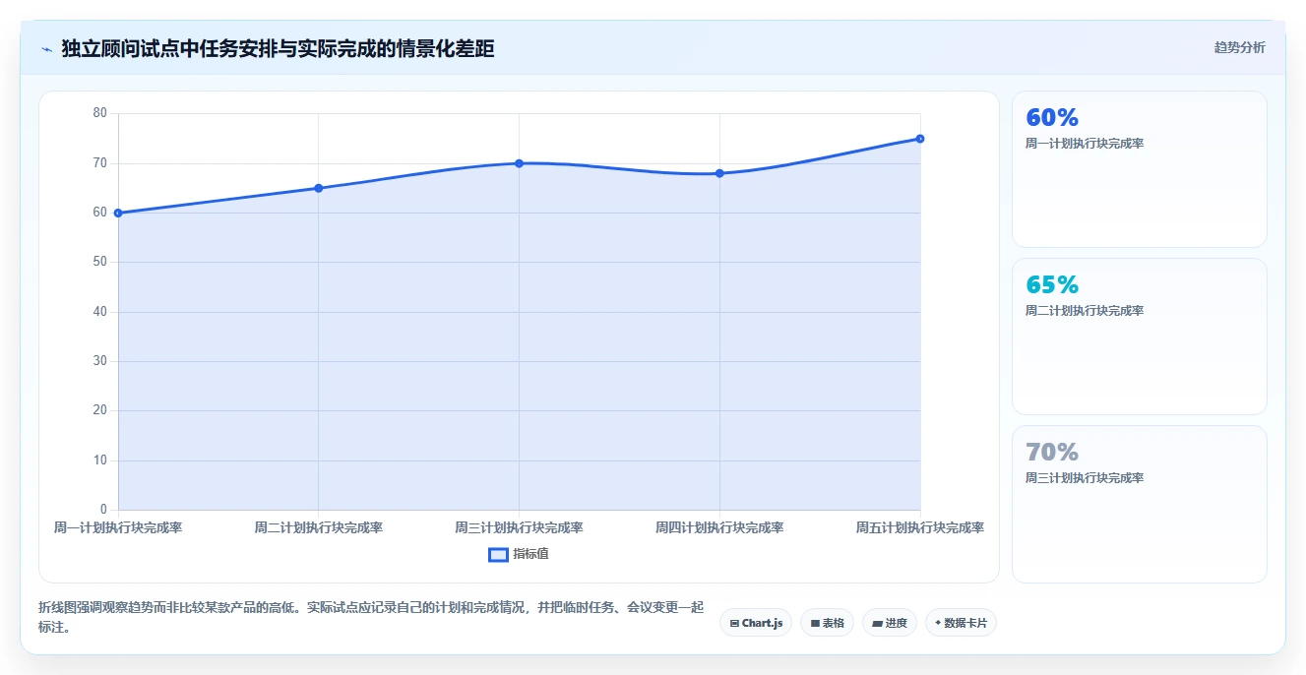
Task: Click the 周二计划执行块完成率 caption in card
Action: [x=1085, y=311]
